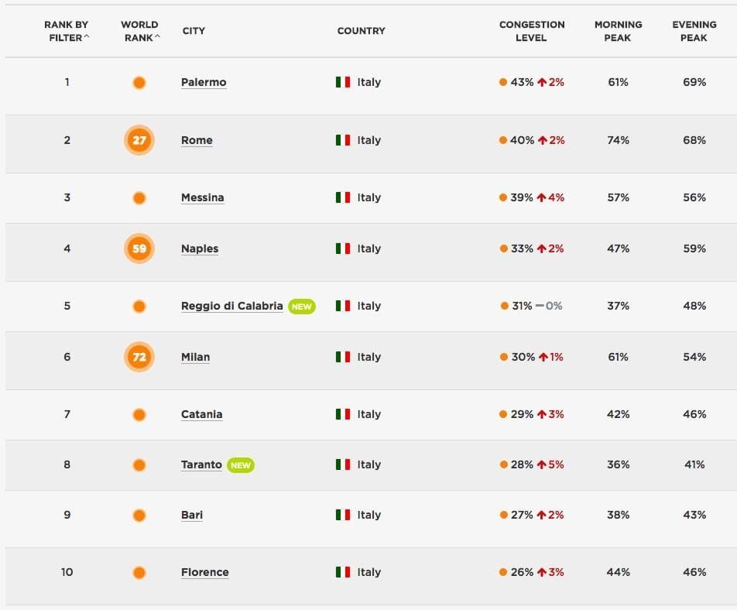Open the Florence city link
The image size is (737, 610).
click(x=205, y=572)
